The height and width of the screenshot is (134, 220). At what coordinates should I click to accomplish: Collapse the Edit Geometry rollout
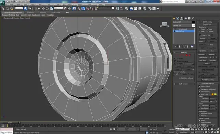(208, 22)
